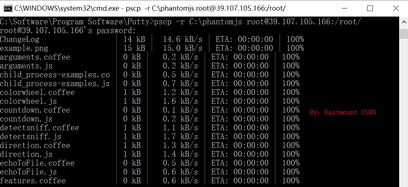Select the ChangeLog file name
The height and width of the screenshot is (187, 408).
click(19, 39)
